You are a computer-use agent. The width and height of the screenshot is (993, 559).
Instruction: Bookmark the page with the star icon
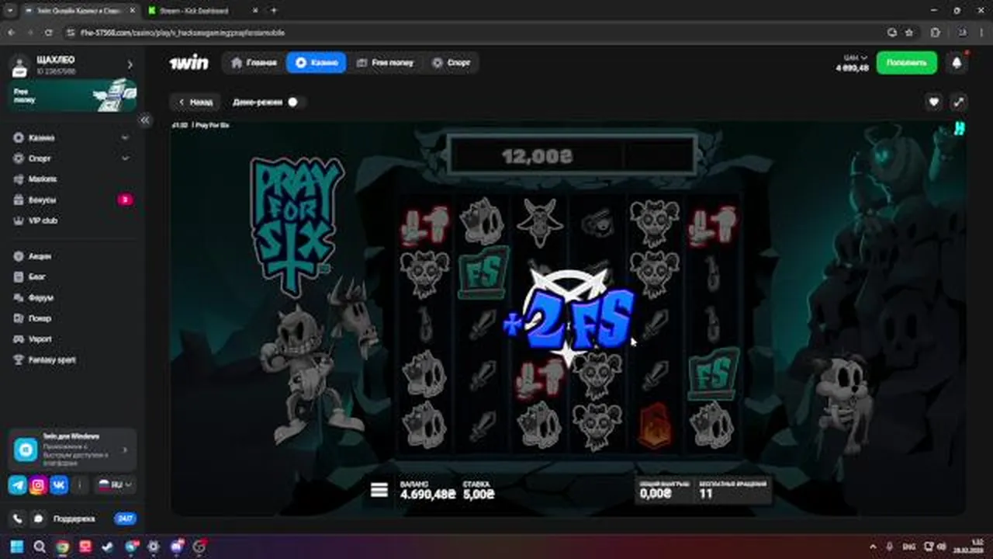click(909, 33)
